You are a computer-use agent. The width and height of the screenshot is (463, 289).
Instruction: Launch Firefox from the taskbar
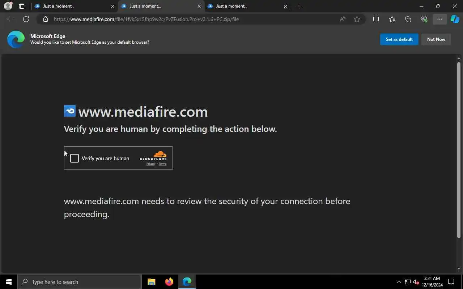pos(169,282)
